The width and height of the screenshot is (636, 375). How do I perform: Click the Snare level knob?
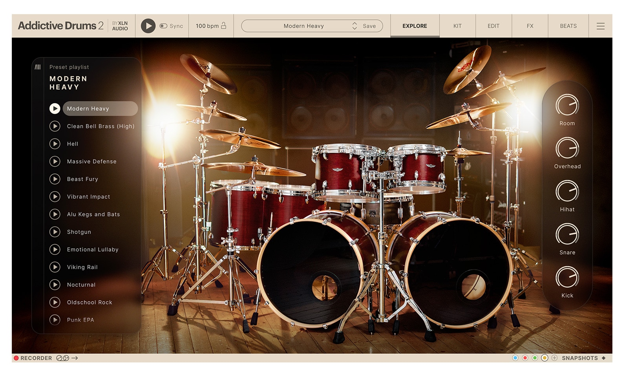coord(567,234)
